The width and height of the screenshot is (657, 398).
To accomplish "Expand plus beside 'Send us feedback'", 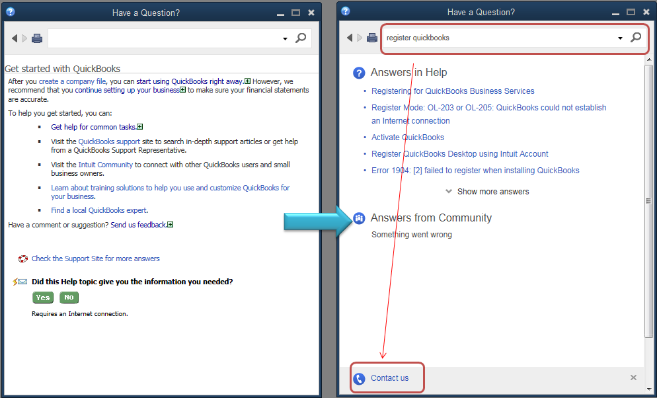I will tap(170, 225).
